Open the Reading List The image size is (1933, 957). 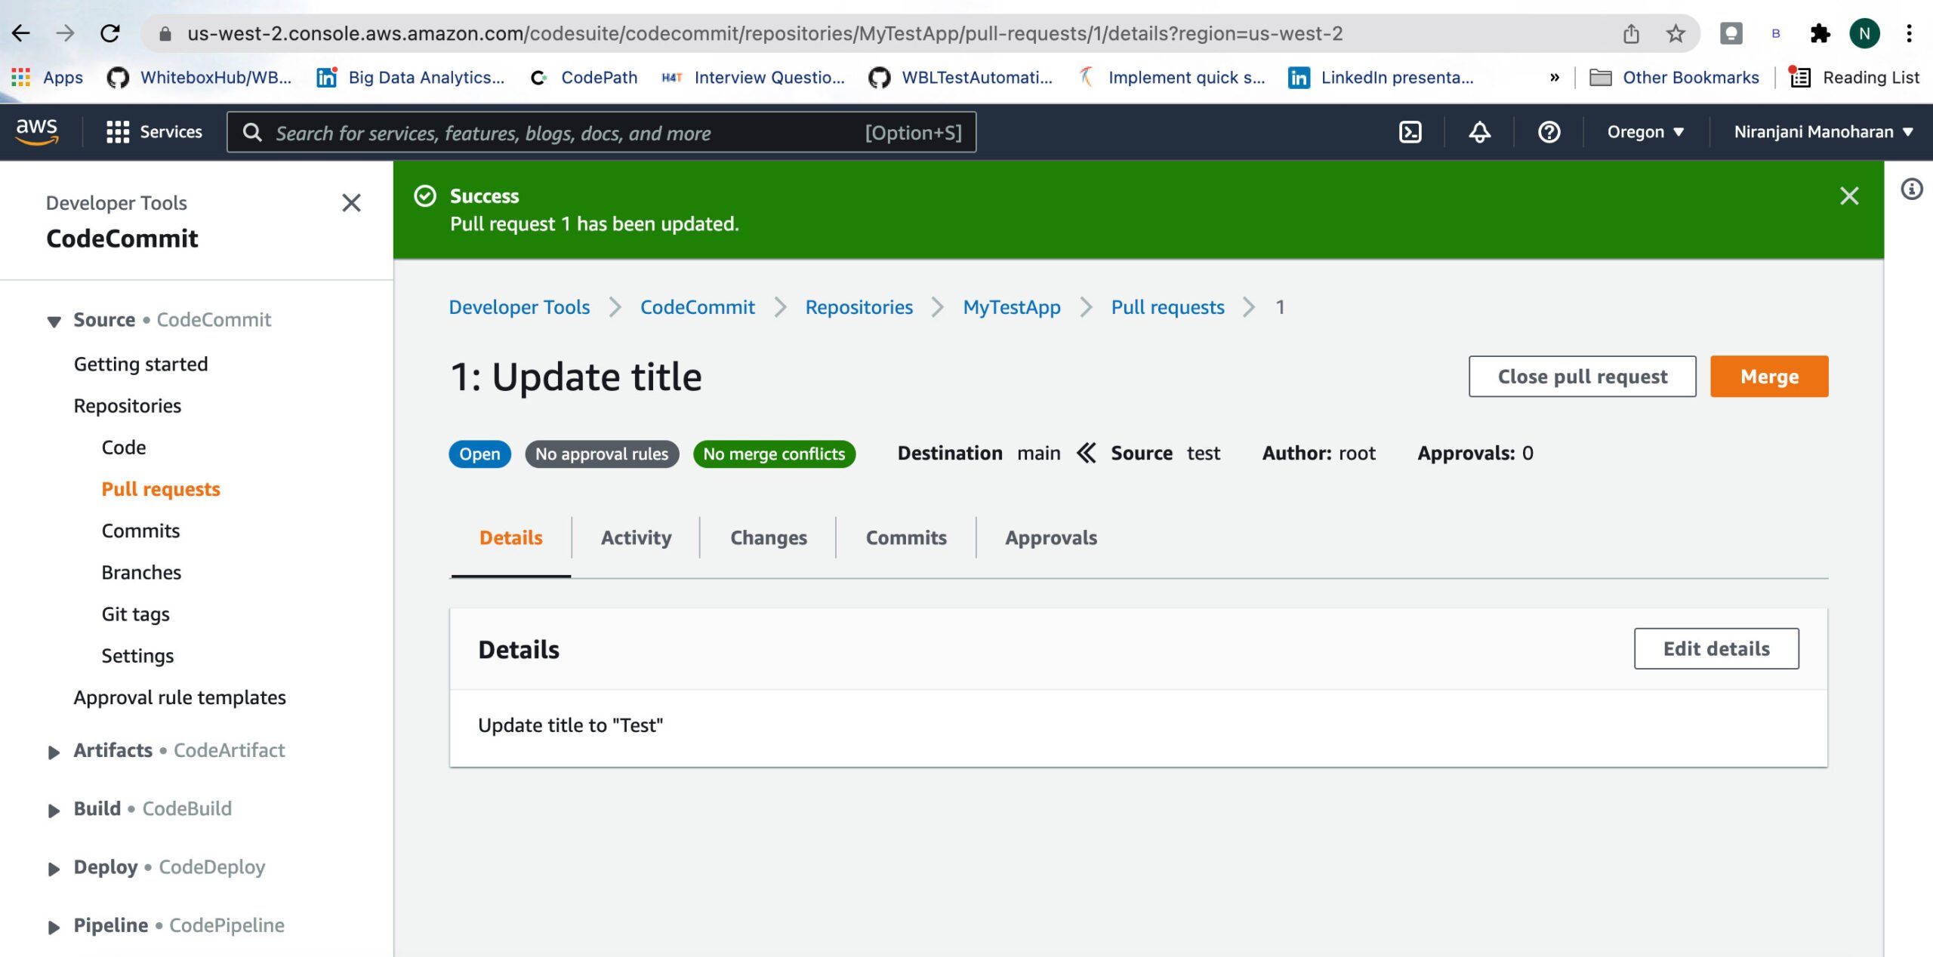(x=1854, y=77)
